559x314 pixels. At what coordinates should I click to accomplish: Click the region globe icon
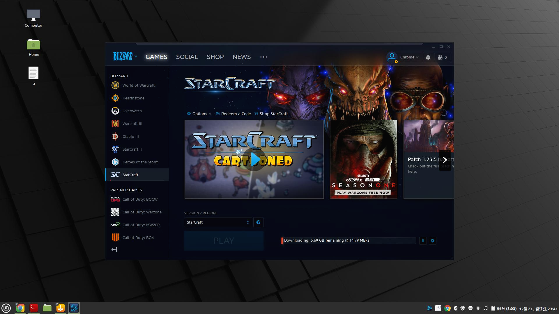coord(258,222)
